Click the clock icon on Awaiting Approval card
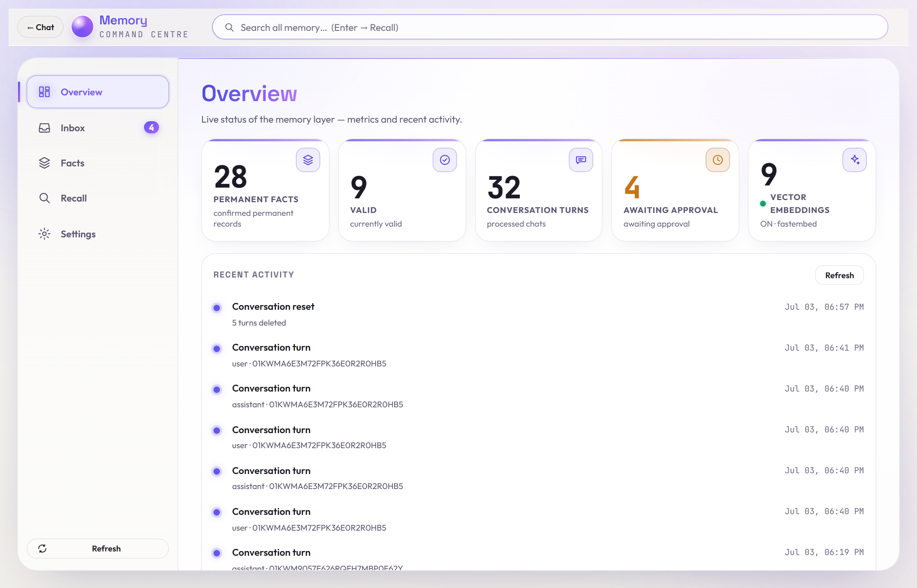 pos(717,160)
